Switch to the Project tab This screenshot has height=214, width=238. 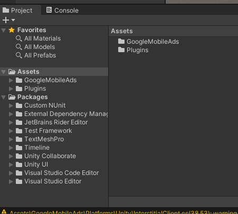21,10
